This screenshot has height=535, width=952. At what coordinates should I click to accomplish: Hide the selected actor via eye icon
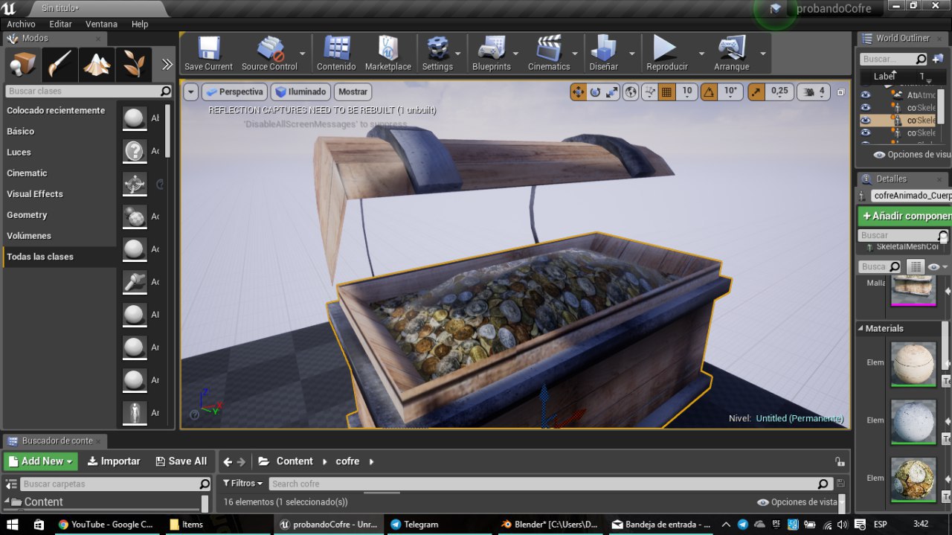tap(865, 120)
